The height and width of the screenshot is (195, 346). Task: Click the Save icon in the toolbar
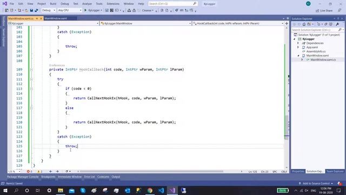coord(31,10)
